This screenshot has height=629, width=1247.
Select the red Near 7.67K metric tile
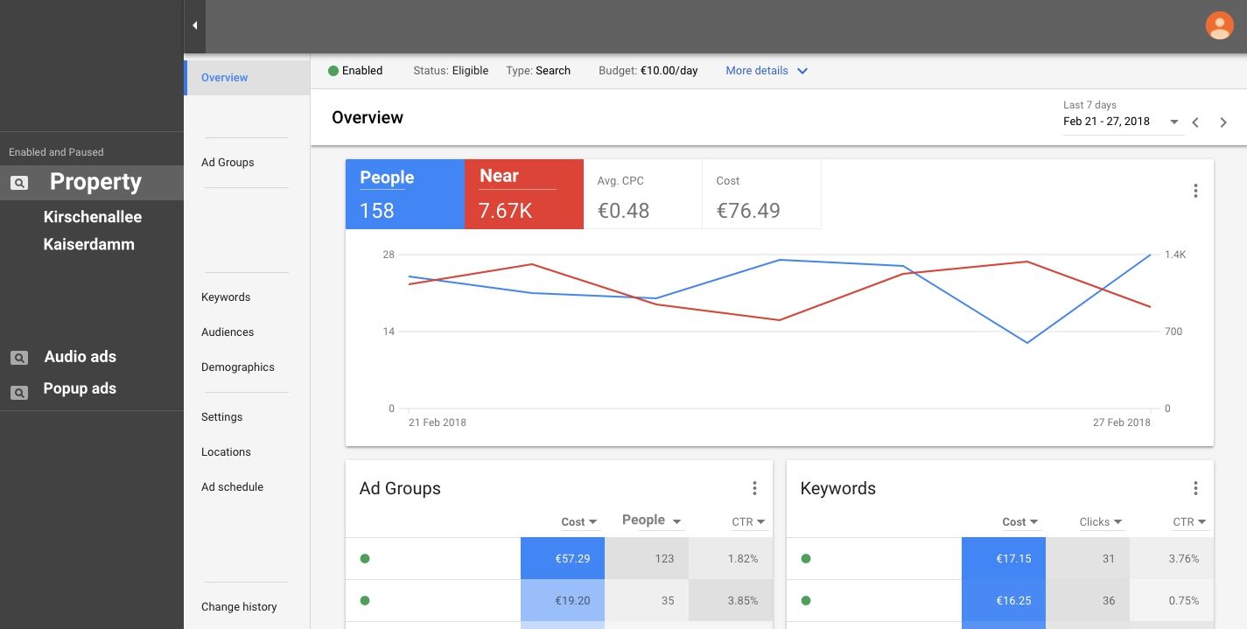point(524,194)
